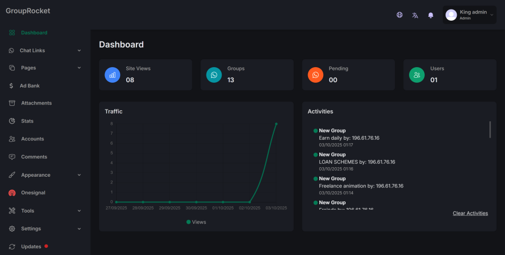
Task: Open the notifications bell icon
Action: [x=431, y=15]
